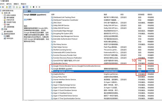The height and width of the screenshot is (101, 162).
Task: Select 共享文件夹 in the tree
Action: pyautogui.click(x=10, y=20)
